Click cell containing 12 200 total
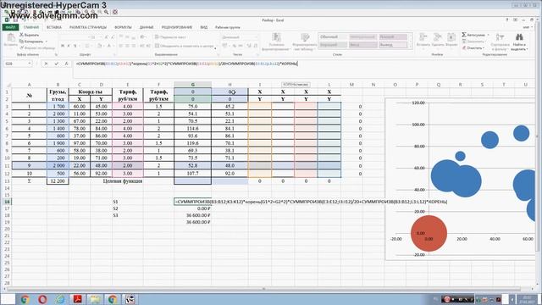The width and height of the screenshot is (542, 305). pyautogui.click(x=58, y=180)
